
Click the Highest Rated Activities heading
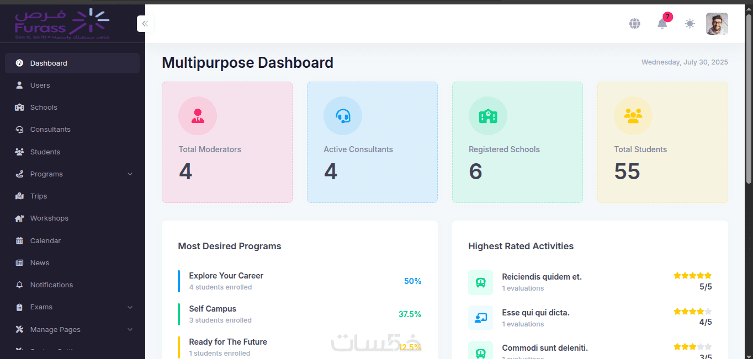[x=521, y=247]
